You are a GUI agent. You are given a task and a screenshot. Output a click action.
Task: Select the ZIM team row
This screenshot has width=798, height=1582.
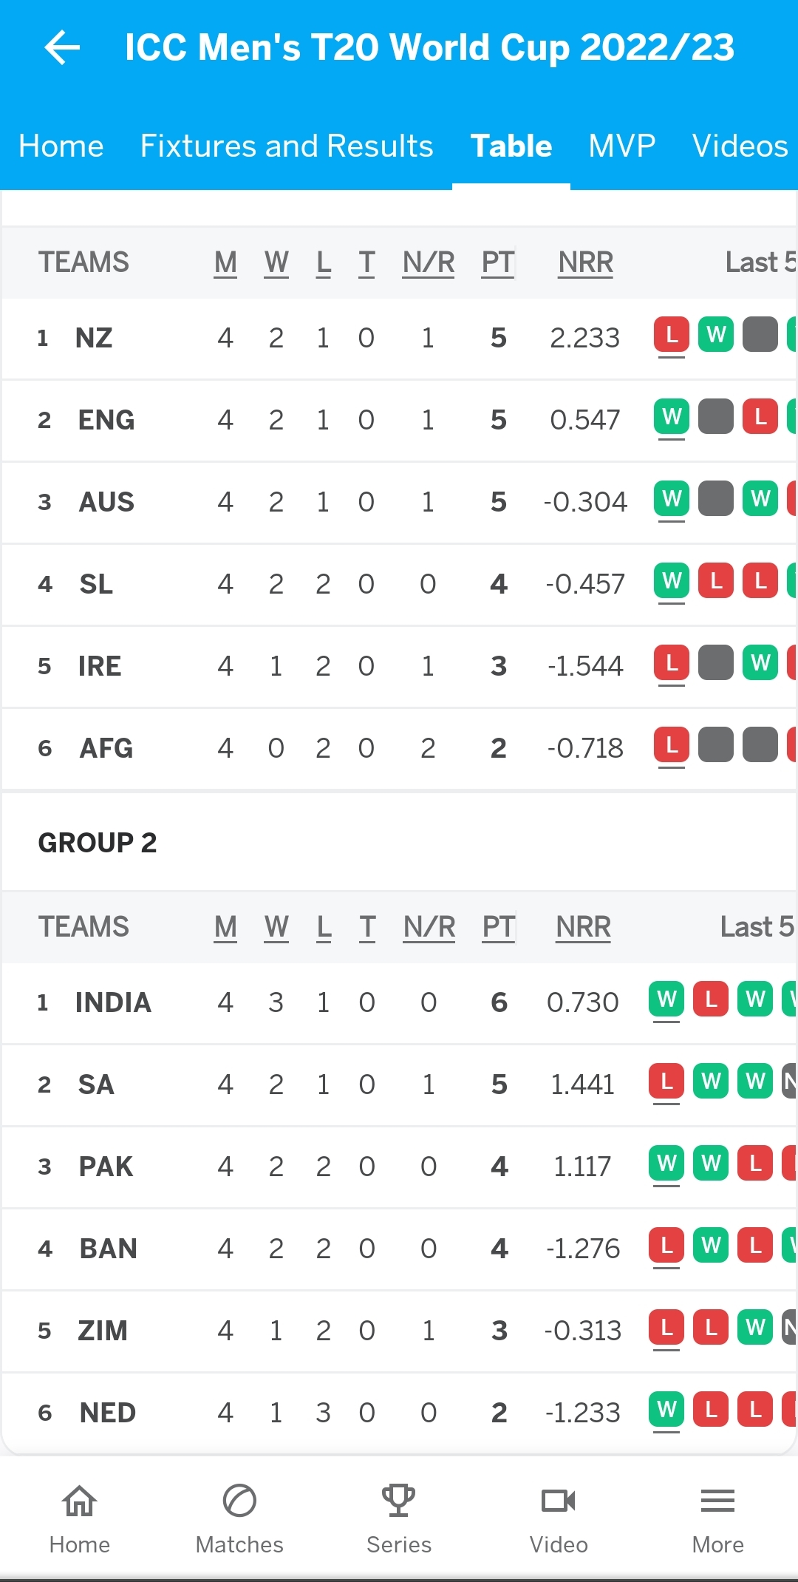click(399, 1331)
